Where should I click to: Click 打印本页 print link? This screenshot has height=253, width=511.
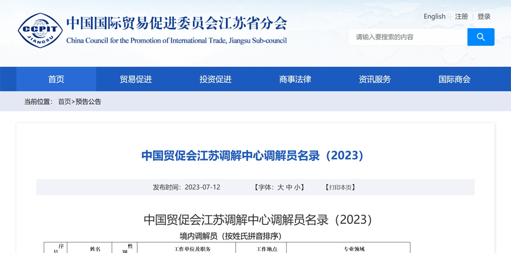(340, 188)
